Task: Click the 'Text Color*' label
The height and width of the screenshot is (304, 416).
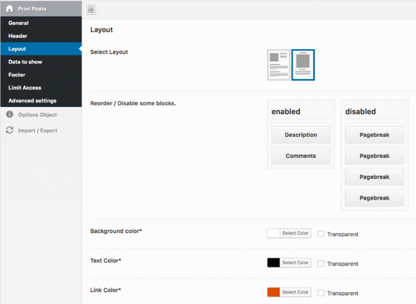Action: pyautogui.click(x=106, y=260)
